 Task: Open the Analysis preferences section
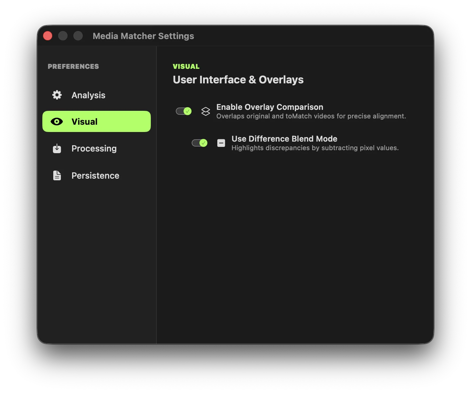97,95
